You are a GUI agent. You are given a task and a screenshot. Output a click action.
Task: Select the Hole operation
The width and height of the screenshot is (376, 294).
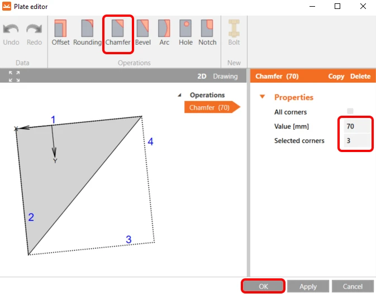click(x=185, y=32)
